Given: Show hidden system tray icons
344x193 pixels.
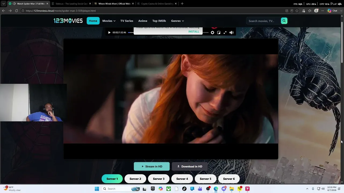Looking at the screenshot, I should tap(307, 189).
